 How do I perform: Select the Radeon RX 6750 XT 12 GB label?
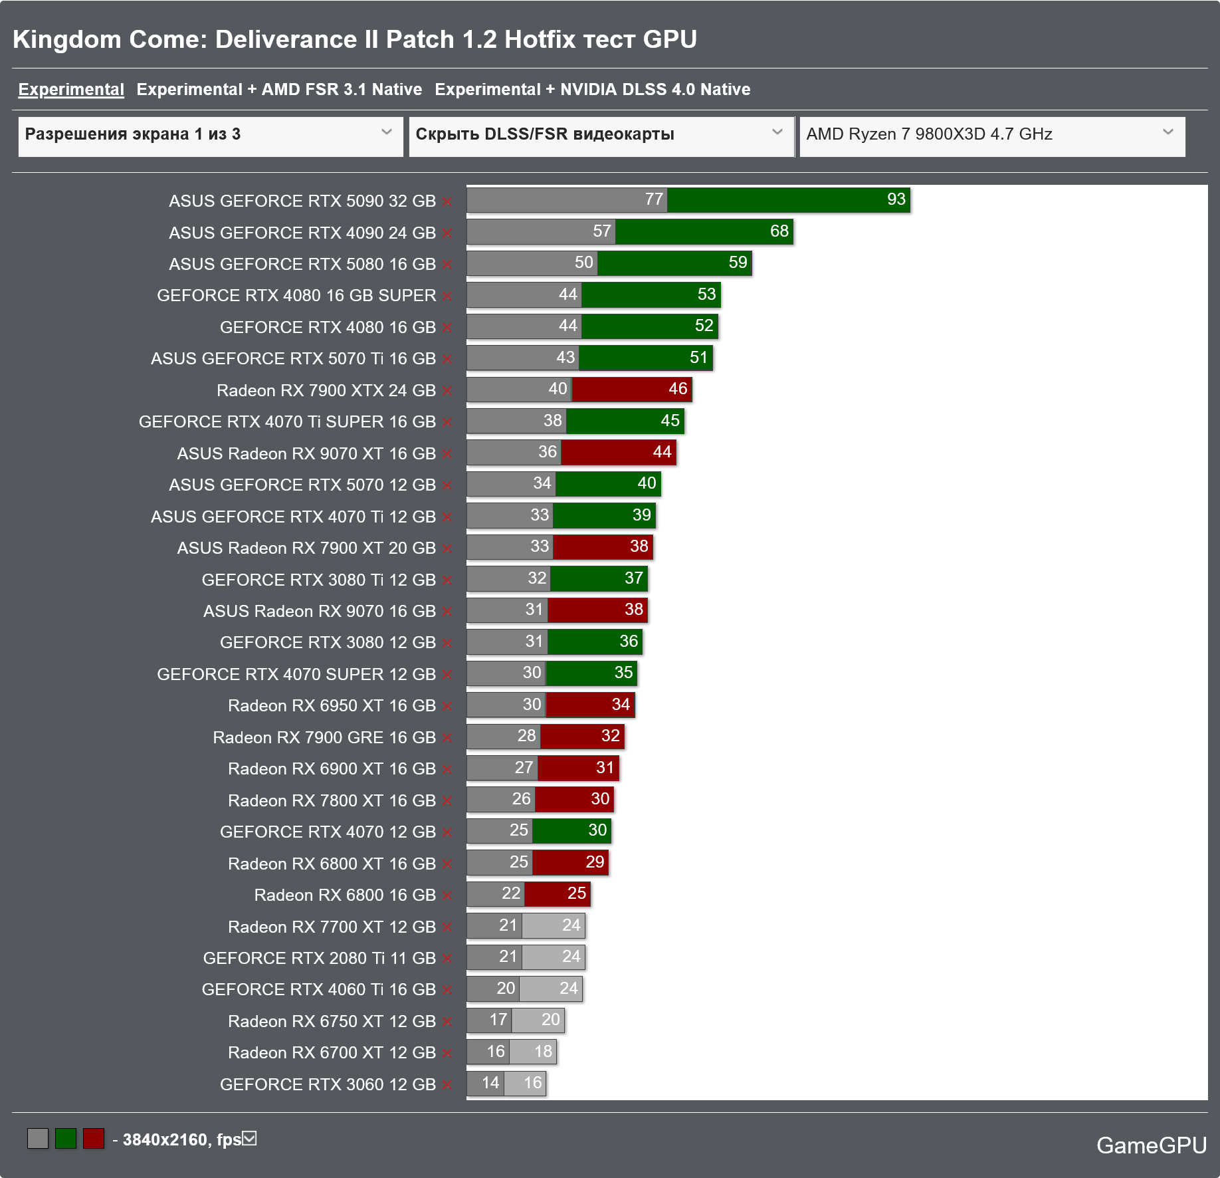point(332,1021)
